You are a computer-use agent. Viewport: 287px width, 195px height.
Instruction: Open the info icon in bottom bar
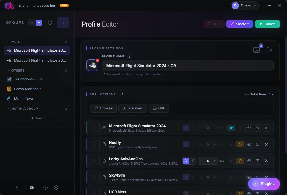click(x=46, y=187)
